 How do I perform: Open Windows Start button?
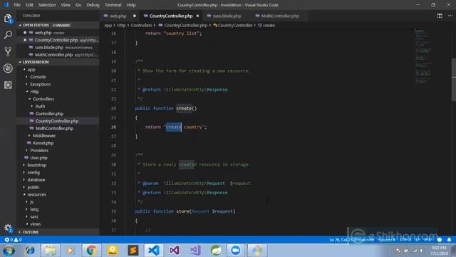tap(9, 251)
